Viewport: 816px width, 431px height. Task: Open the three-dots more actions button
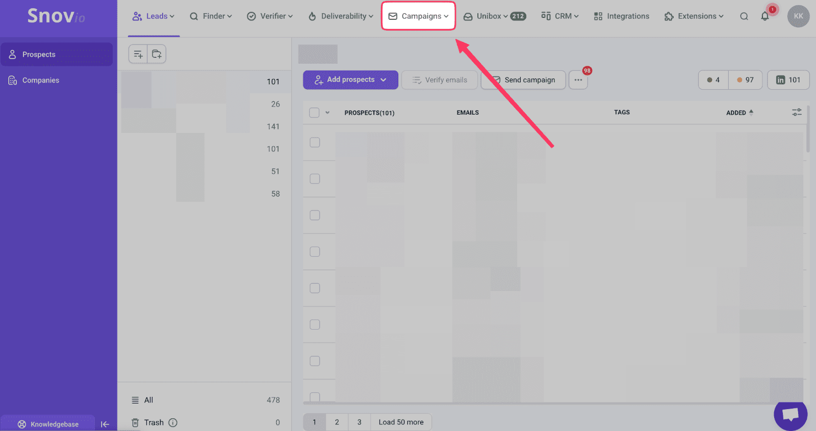[578, 80]
